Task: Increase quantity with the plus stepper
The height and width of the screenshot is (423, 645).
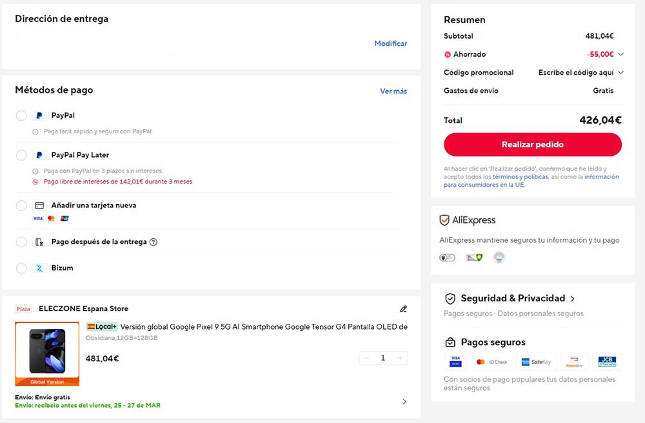Action: [x=401, y=358]
